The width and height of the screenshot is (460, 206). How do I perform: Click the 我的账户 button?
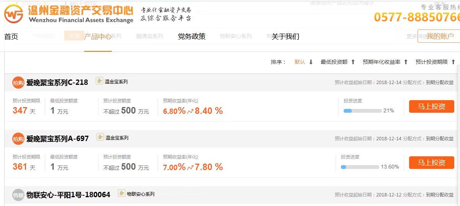pyautogui.click(x=439, y=36)
